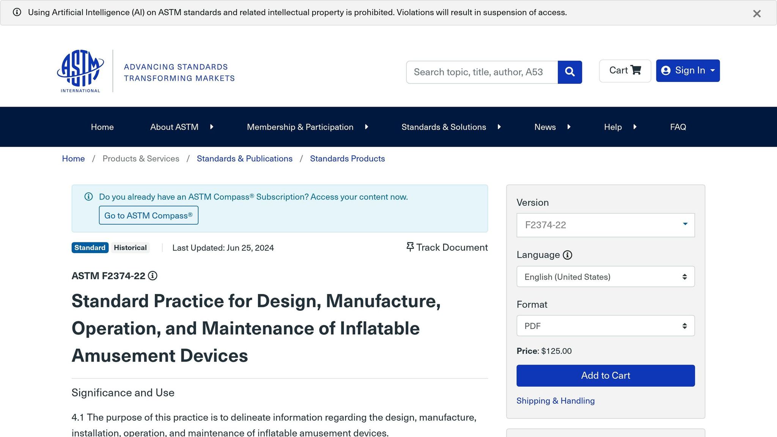777x437 pixels.
Task: Open the Standards & Solutions menu
Action: click(x=444, y=127)
